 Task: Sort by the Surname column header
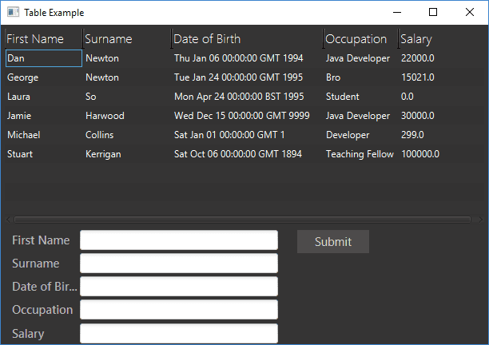click(109, 39)
